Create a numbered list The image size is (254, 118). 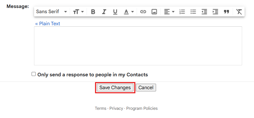click(x=182, y=12)
